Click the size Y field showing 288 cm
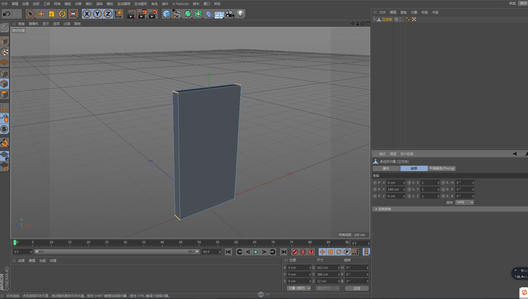Viewport: 528px width, 299px height. (327, 274)
